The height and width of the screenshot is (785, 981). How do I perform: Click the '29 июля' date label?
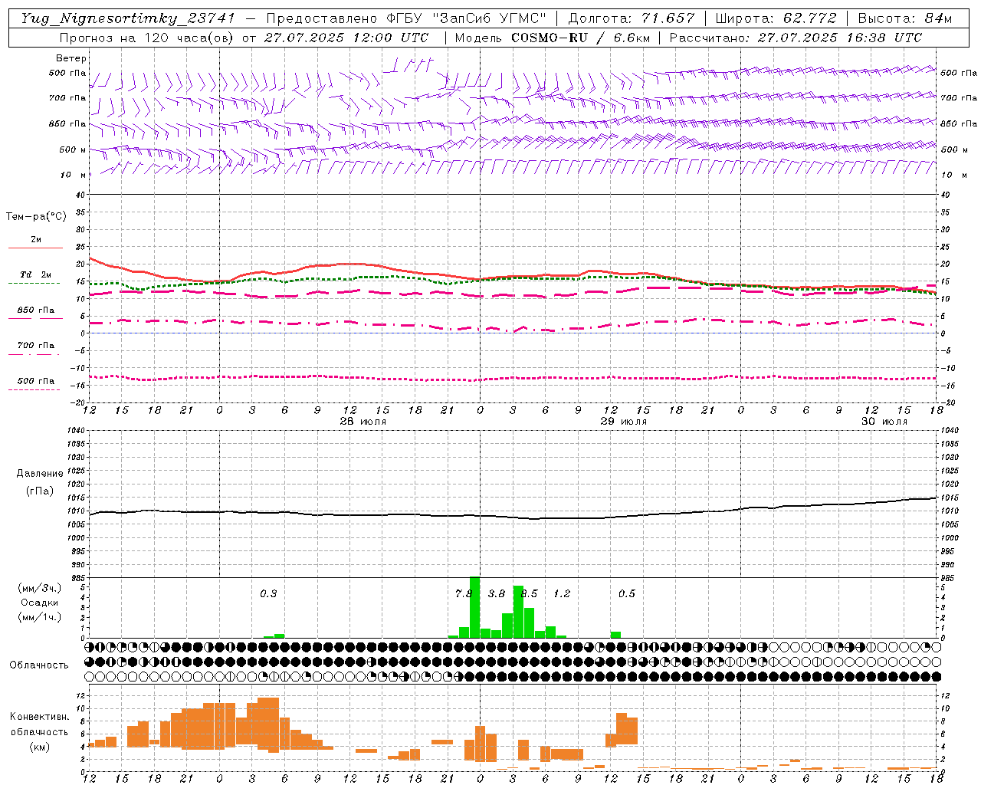pyautogui.click(x=624, y=422)
